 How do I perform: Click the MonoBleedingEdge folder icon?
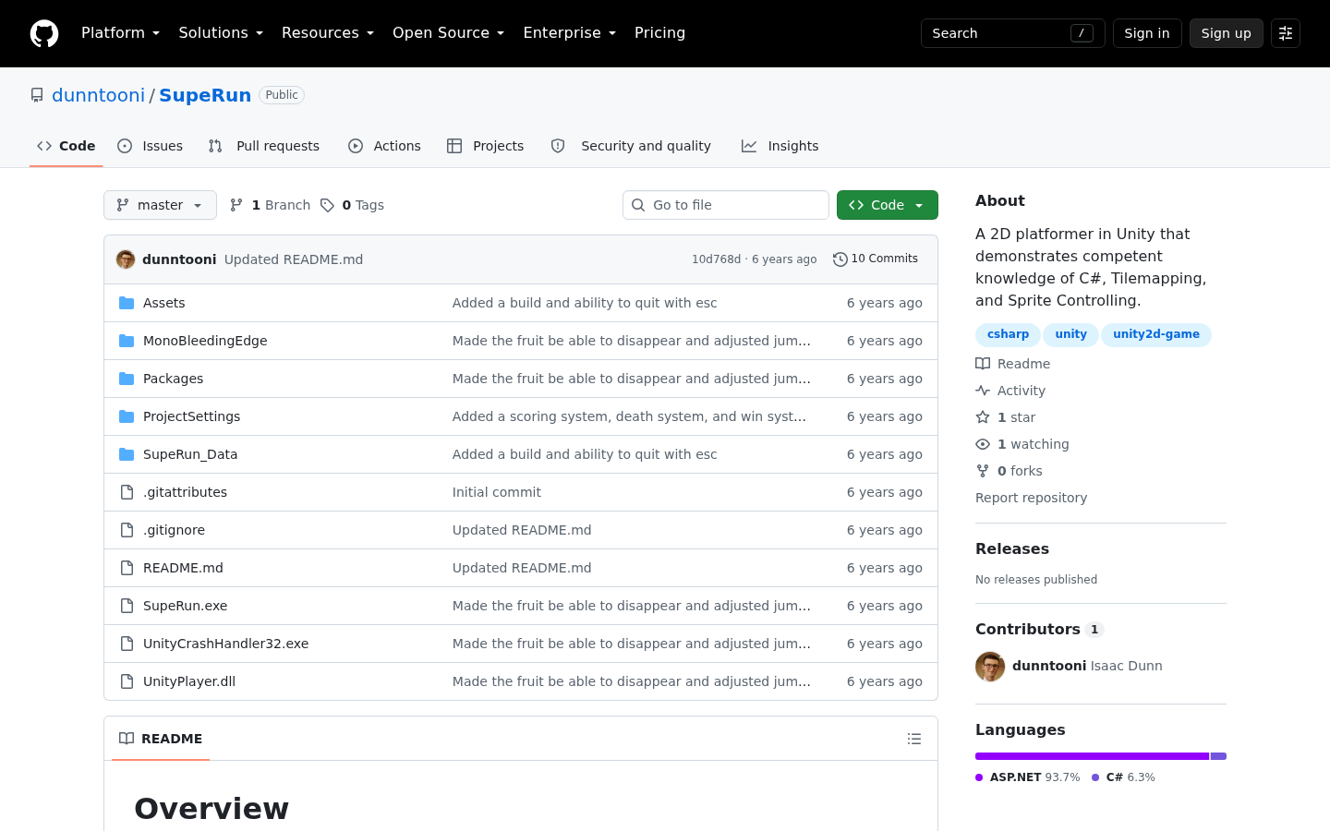pos(127,341)
